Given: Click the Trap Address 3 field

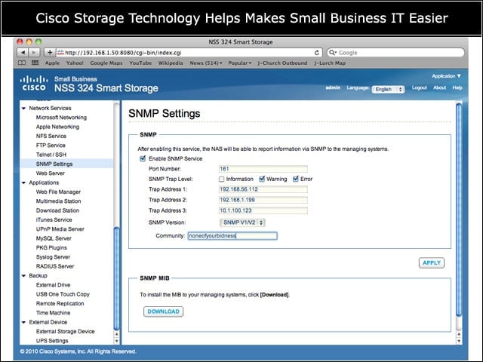Looking at the screenshot, I should click(x=263, y=210).
